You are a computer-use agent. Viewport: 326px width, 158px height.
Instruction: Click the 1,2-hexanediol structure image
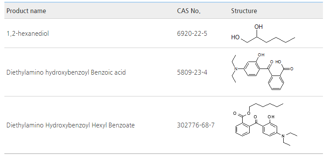[263, 34]
